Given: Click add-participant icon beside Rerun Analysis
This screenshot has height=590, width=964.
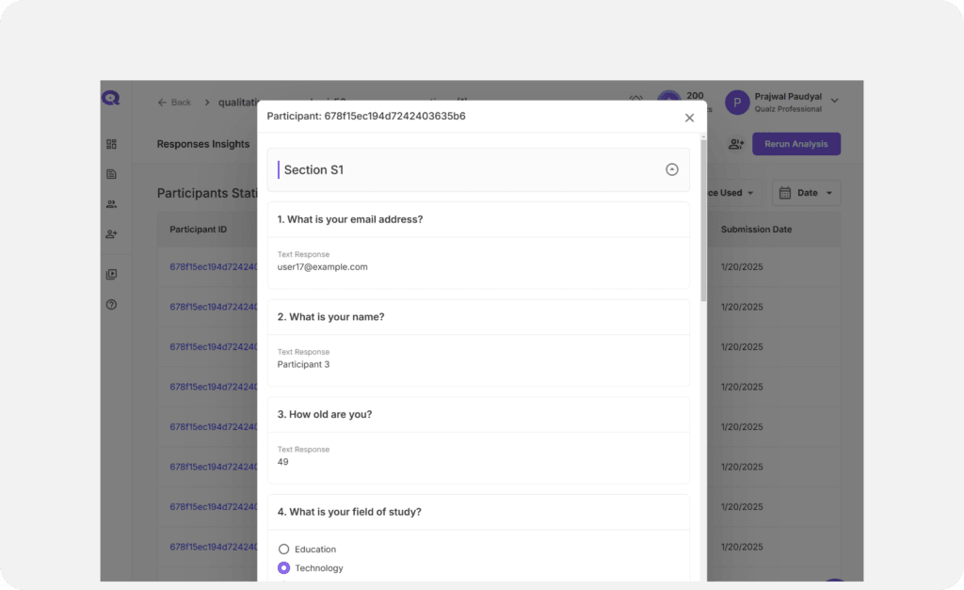Looking at the screenshot, I should tap(736, 144).
